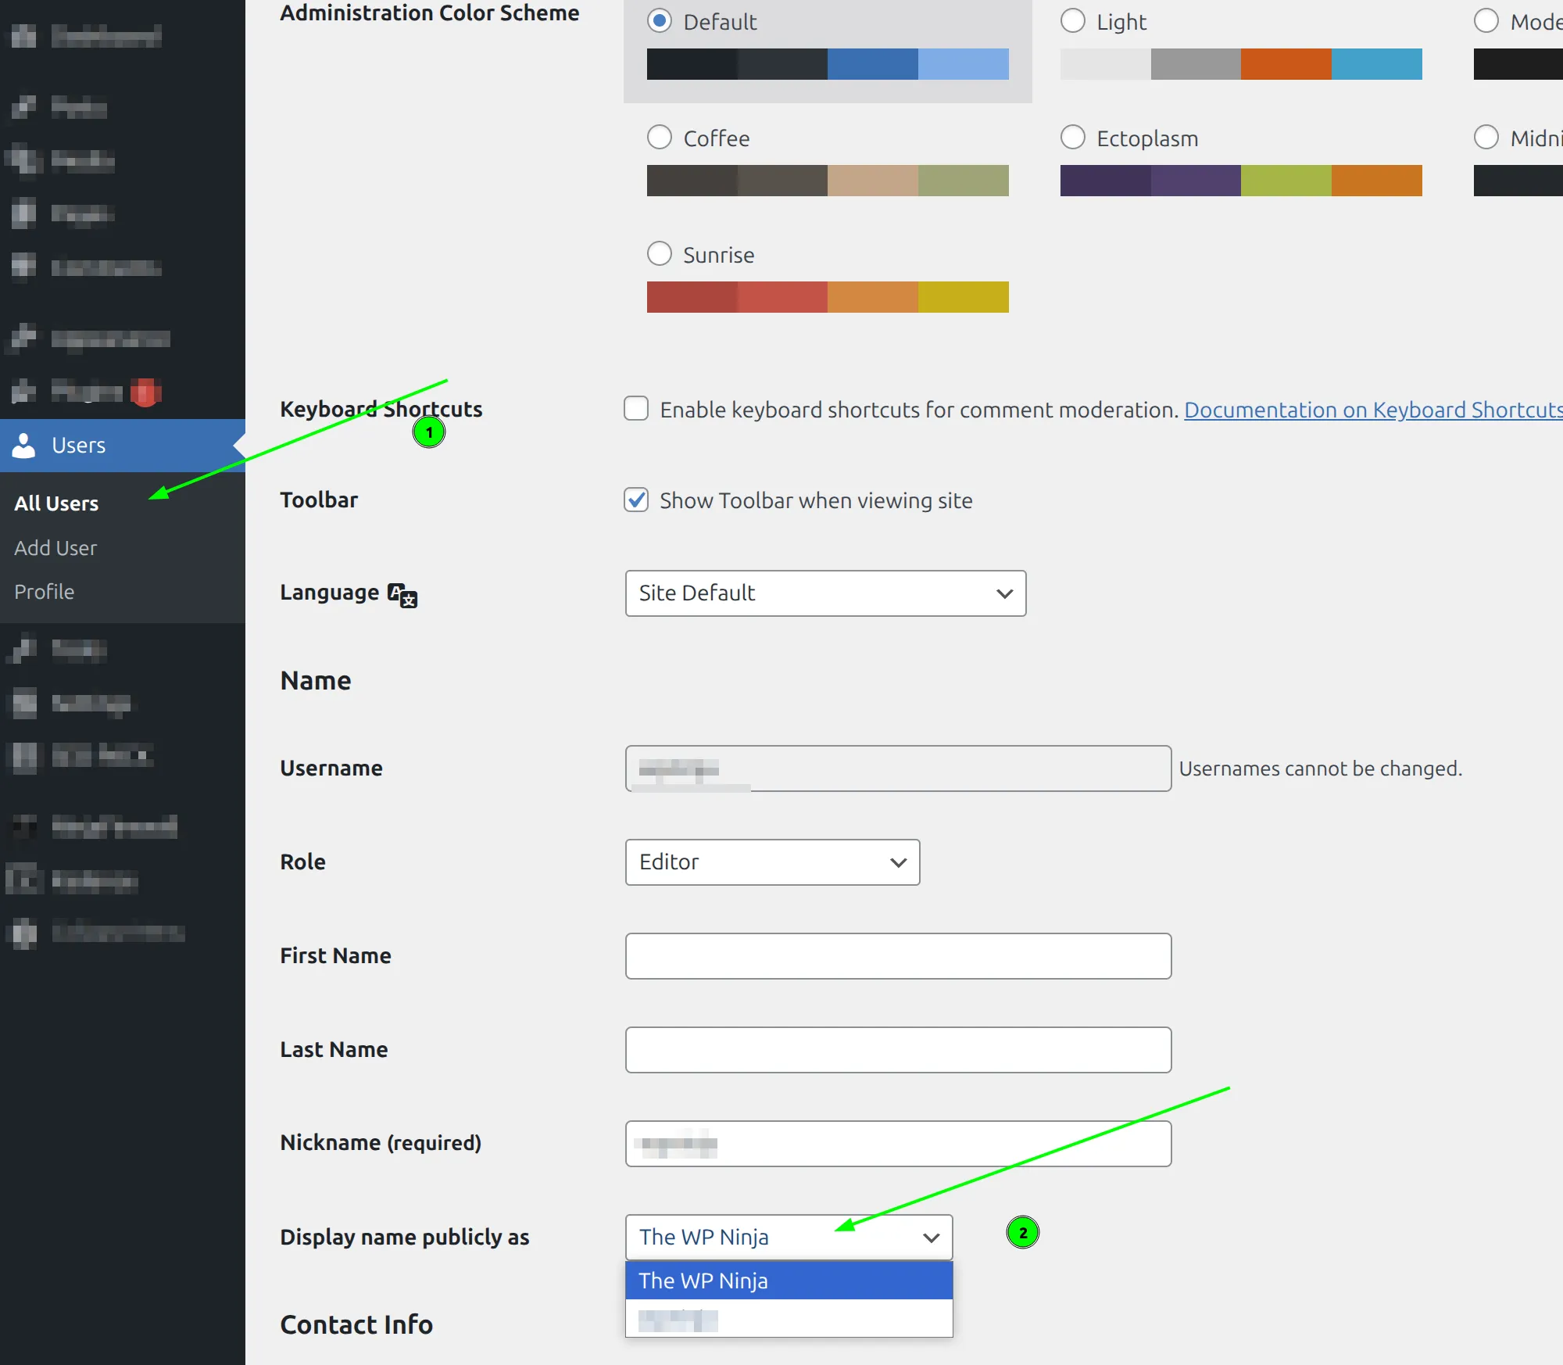Click the orange swatch in Light scheme
This screenshot has width=1563, height=1365.
coord(1286,64)
